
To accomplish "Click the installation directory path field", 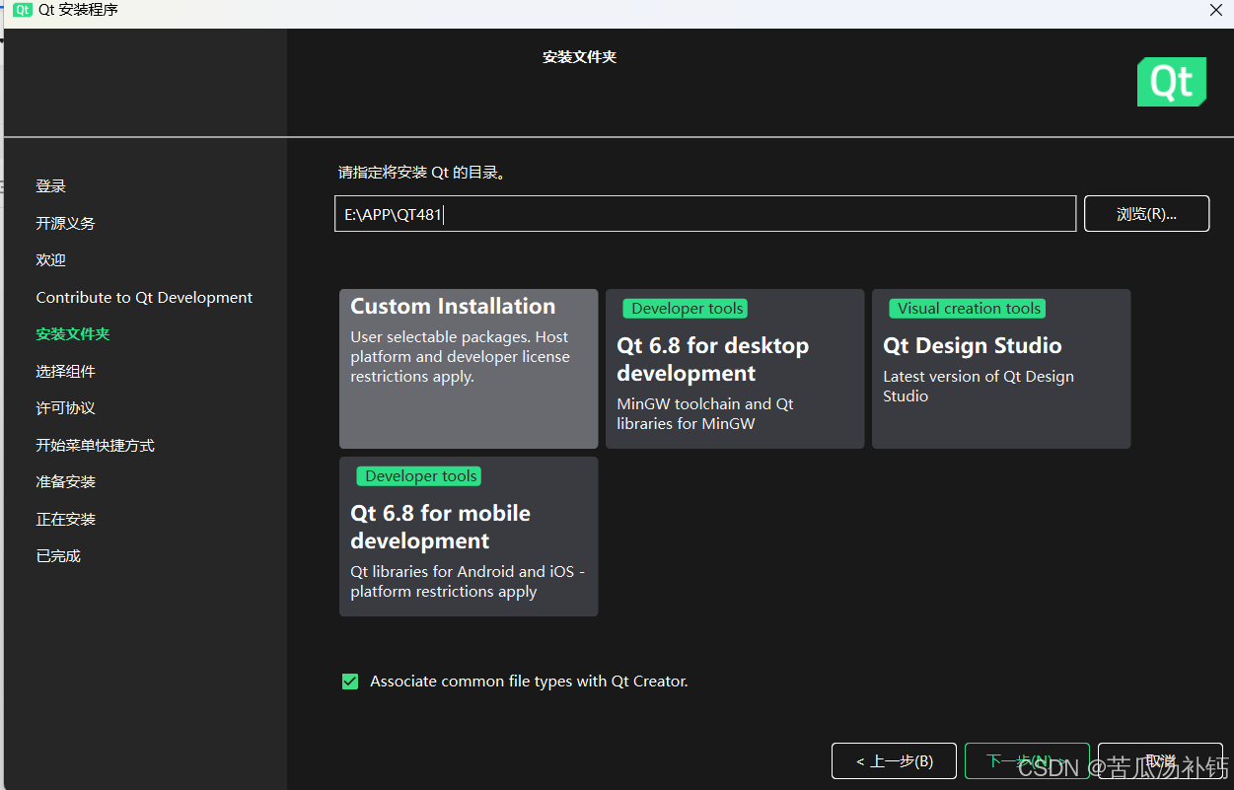I will (x=705, y=214).
